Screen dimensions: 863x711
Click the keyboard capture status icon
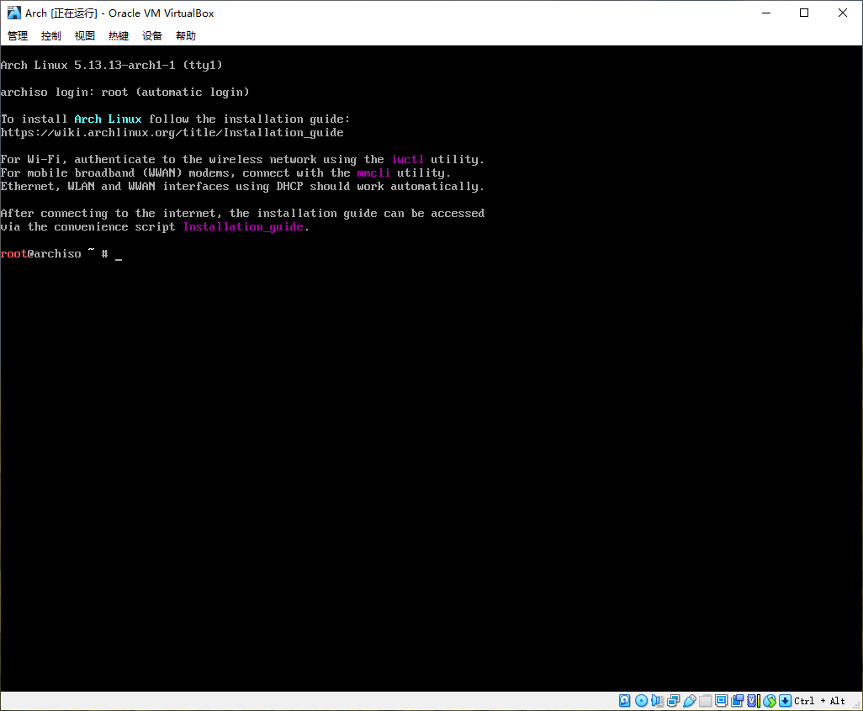(x=785, y=700)
